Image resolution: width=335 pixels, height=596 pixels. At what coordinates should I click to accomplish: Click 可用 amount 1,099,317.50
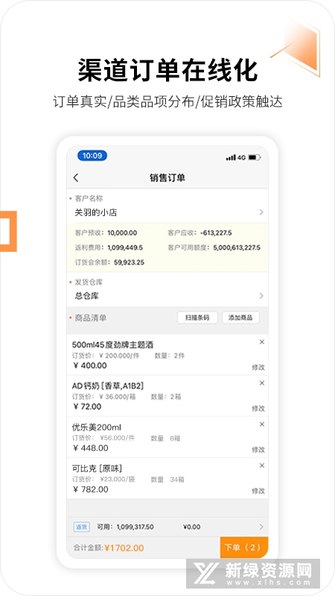pos(135,527)
